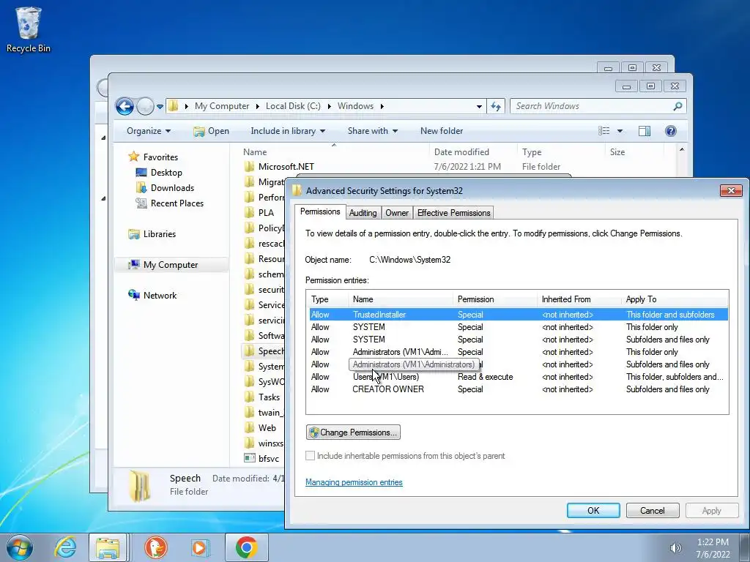Select Favorites in the navigation pane
Image resolution: width=750 pixels, height=562 pixels.
[160, 157]
